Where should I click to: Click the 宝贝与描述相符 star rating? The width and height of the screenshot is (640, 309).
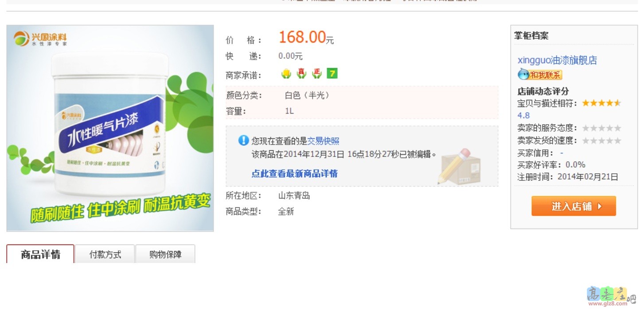[x=601, y=103]
